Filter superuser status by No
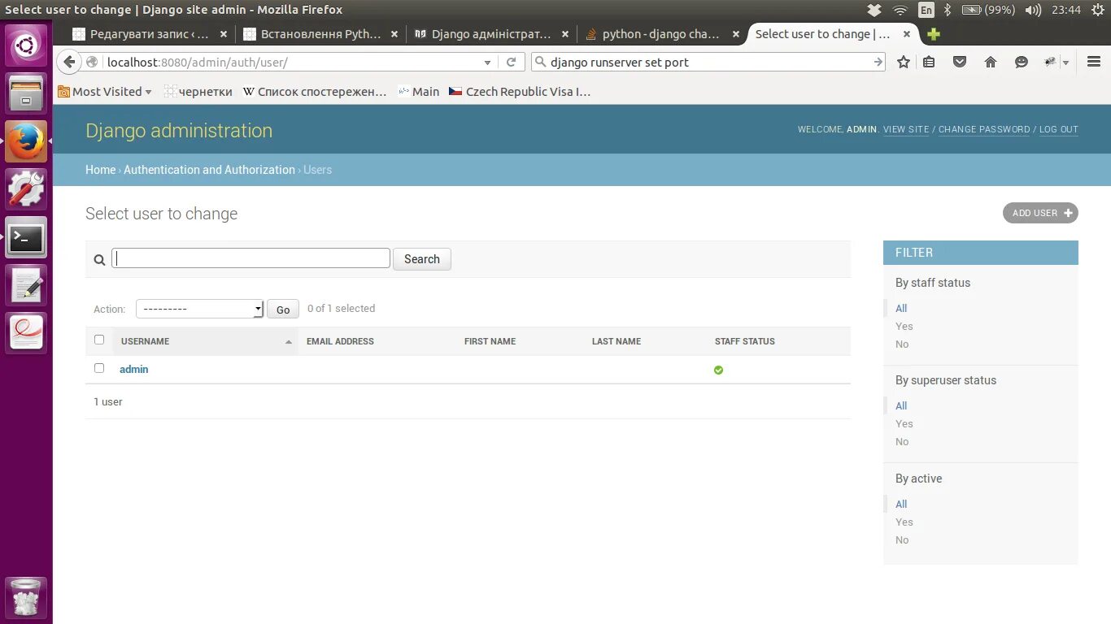The image size is (1111, 624). (902, 441)
